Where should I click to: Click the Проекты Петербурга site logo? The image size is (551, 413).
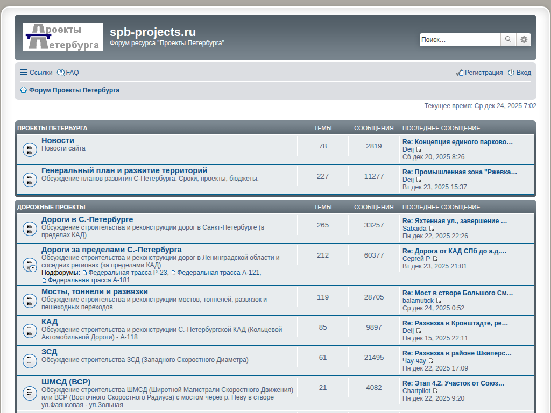click(x=62, y=37)
